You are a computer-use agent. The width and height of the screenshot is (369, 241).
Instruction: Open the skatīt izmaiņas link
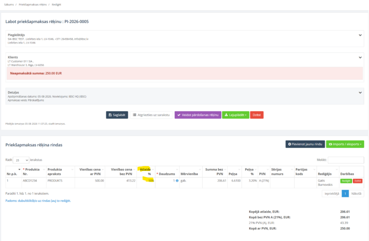[57, 124]
